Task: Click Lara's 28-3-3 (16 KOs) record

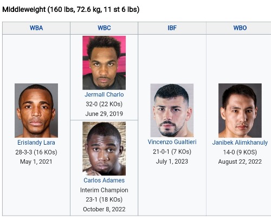Action: point(36,152)
